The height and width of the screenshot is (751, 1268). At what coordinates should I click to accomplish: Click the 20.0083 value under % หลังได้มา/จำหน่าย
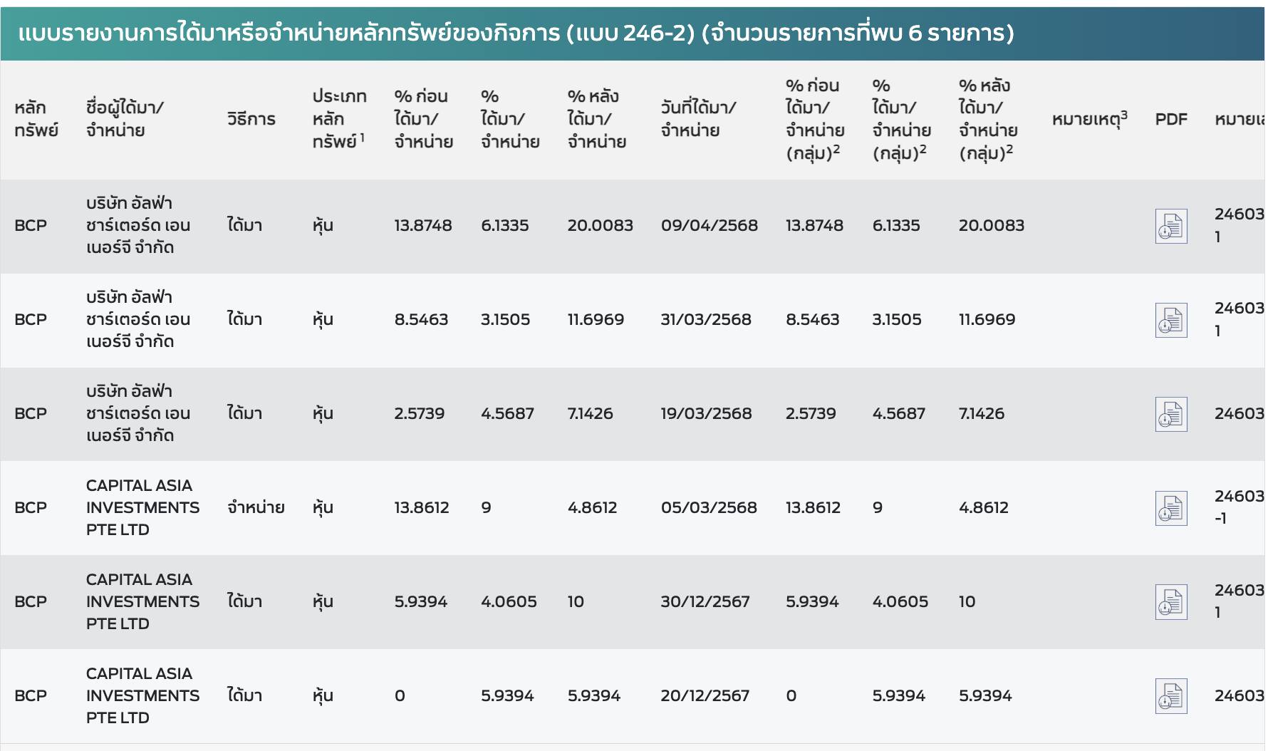600,226
